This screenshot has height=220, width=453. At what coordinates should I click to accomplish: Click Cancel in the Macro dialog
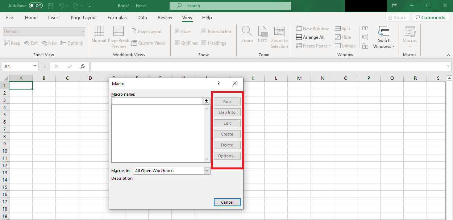tap(227, 202)
